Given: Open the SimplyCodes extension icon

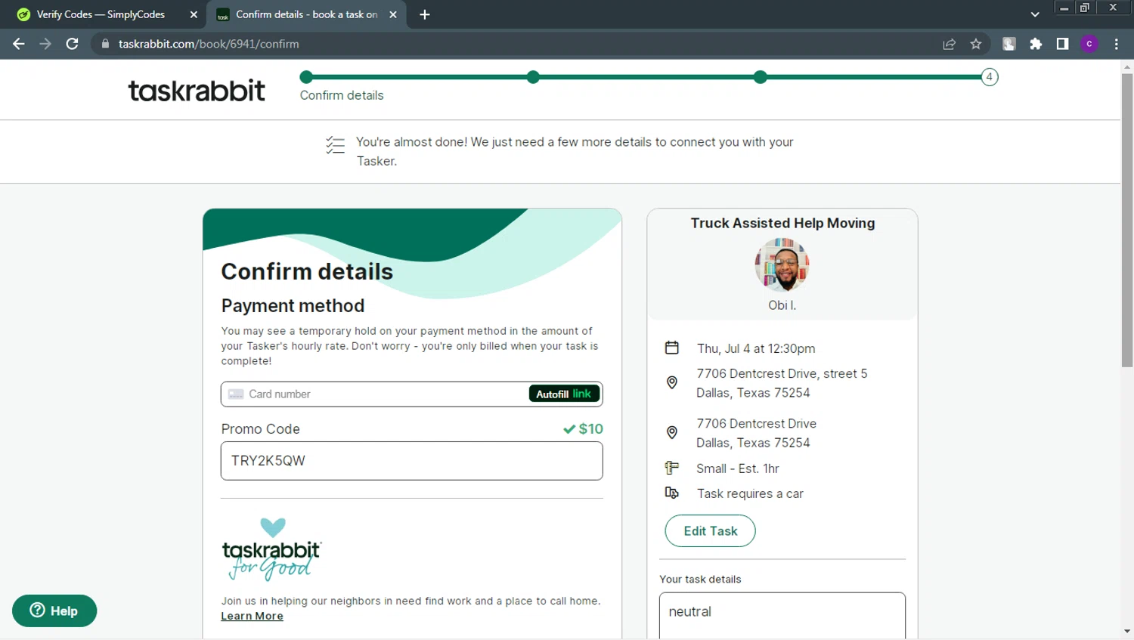Looking at the screenshot, I should click(1009, 44).
